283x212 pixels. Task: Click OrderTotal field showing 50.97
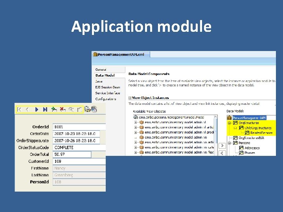pyautogui.click(x=72, y=154)
